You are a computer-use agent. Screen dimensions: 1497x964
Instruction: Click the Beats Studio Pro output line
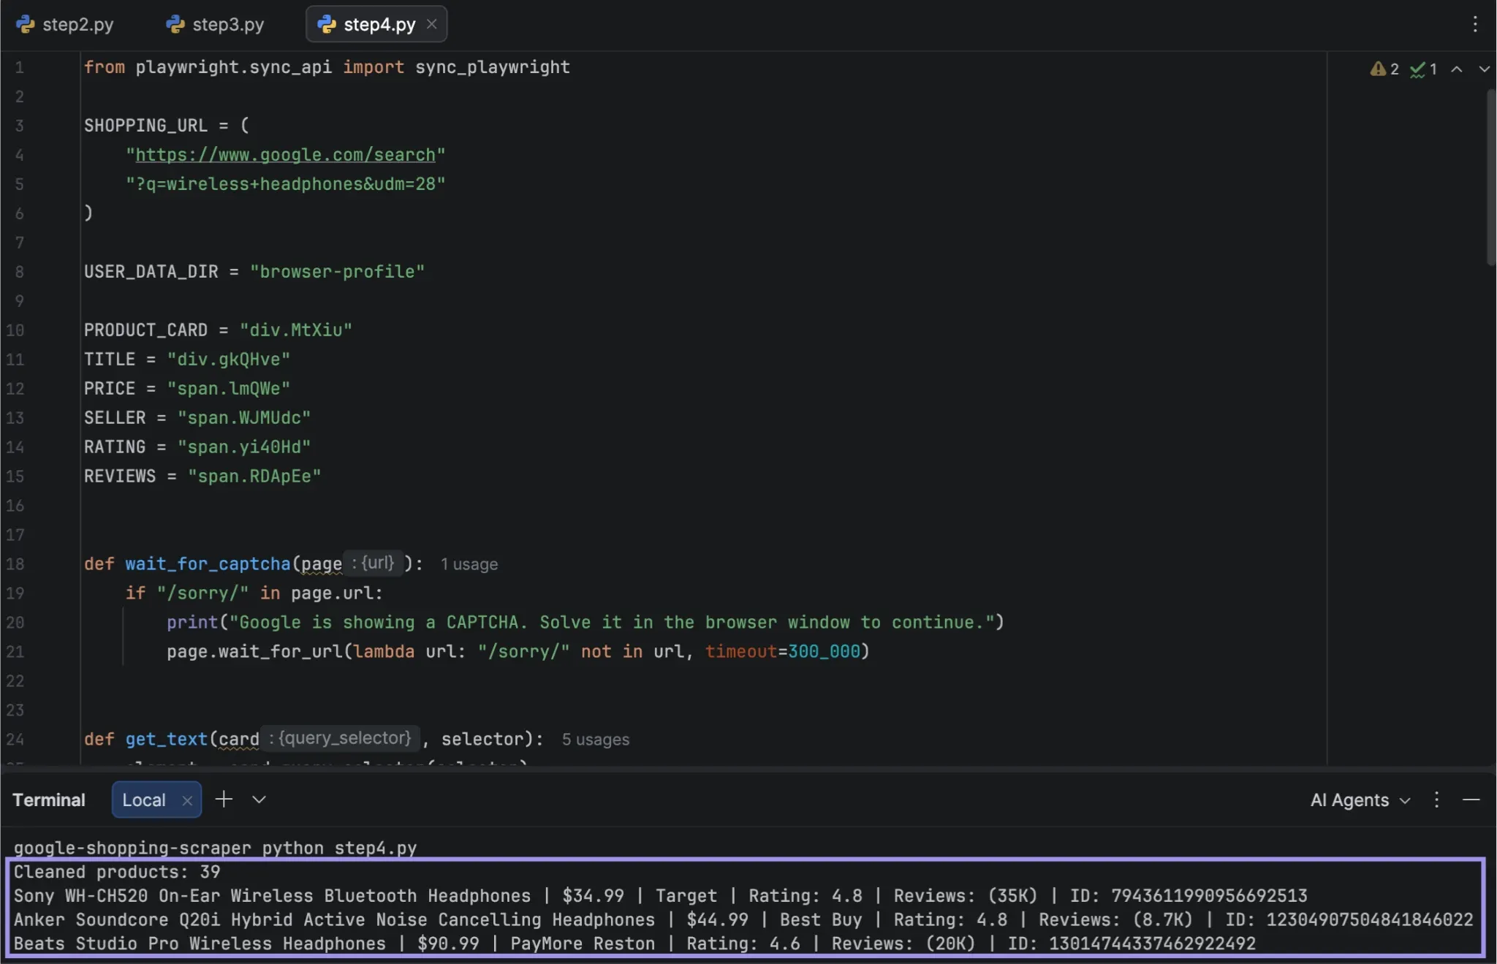point(634,944)
